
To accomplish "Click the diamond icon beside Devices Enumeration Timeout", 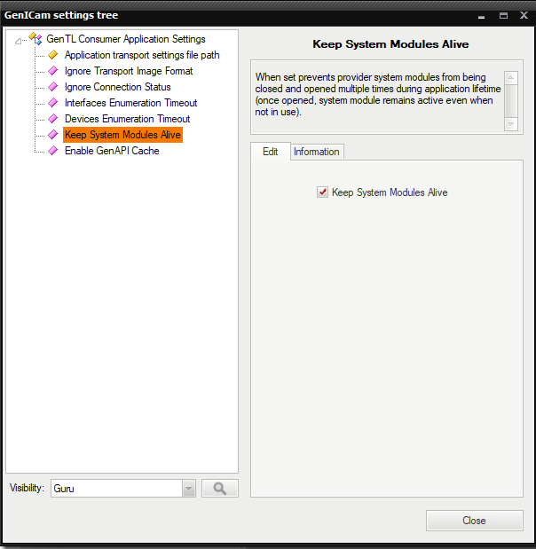I will (x=52, y=119).
